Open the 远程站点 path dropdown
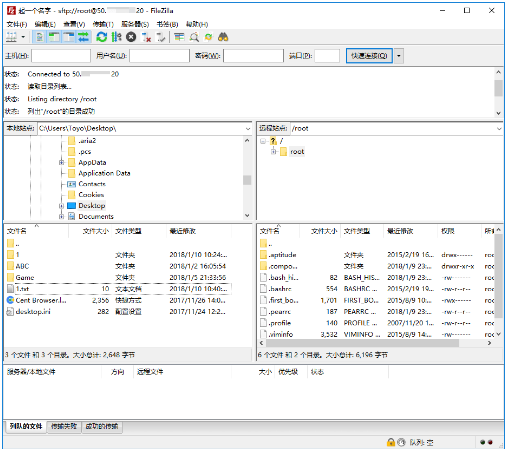Viewport: 506px width, 452px height. (x=499, y=128)
